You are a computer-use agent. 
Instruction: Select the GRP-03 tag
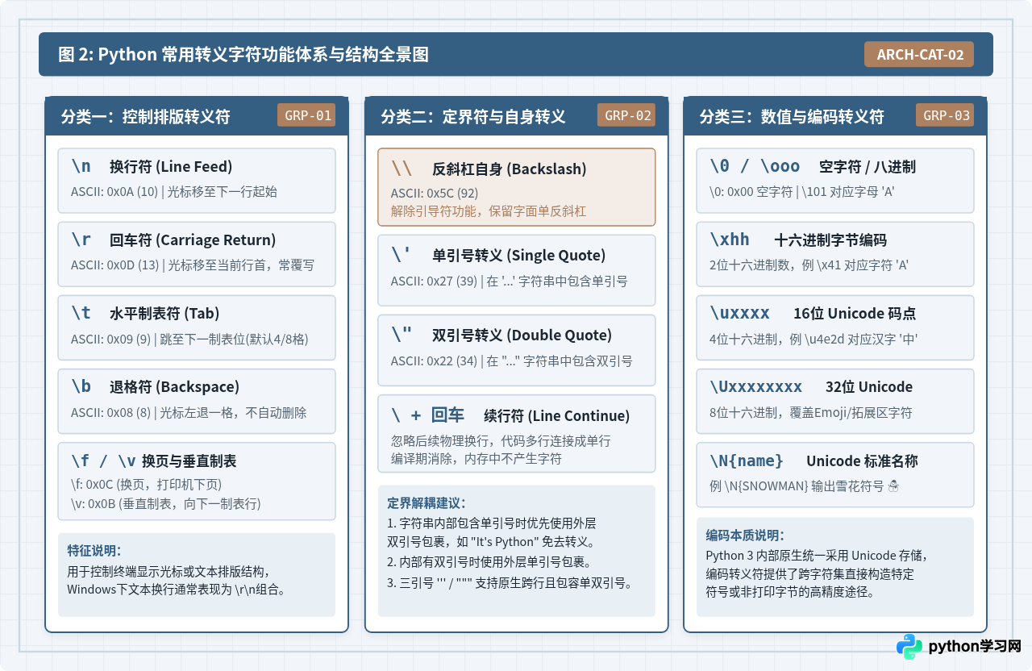(946, 115)
